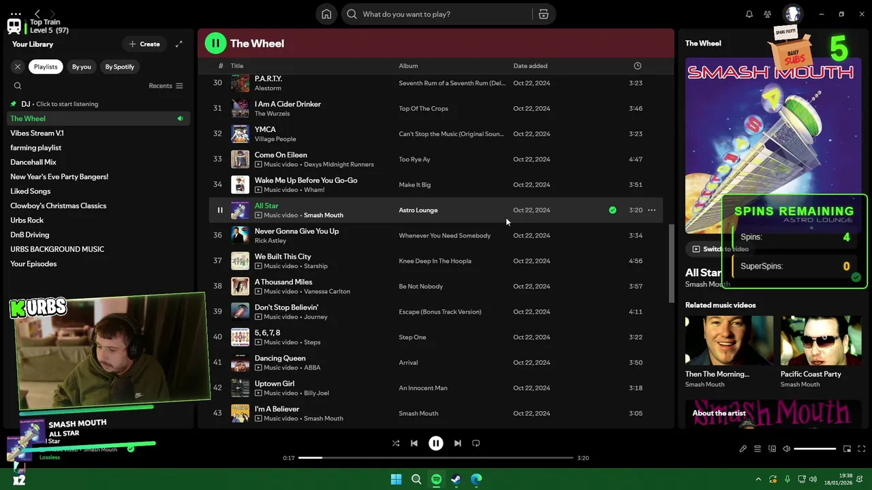872x490 pixels.
Task: Open Connect to a device
Action: click(772, 449)
